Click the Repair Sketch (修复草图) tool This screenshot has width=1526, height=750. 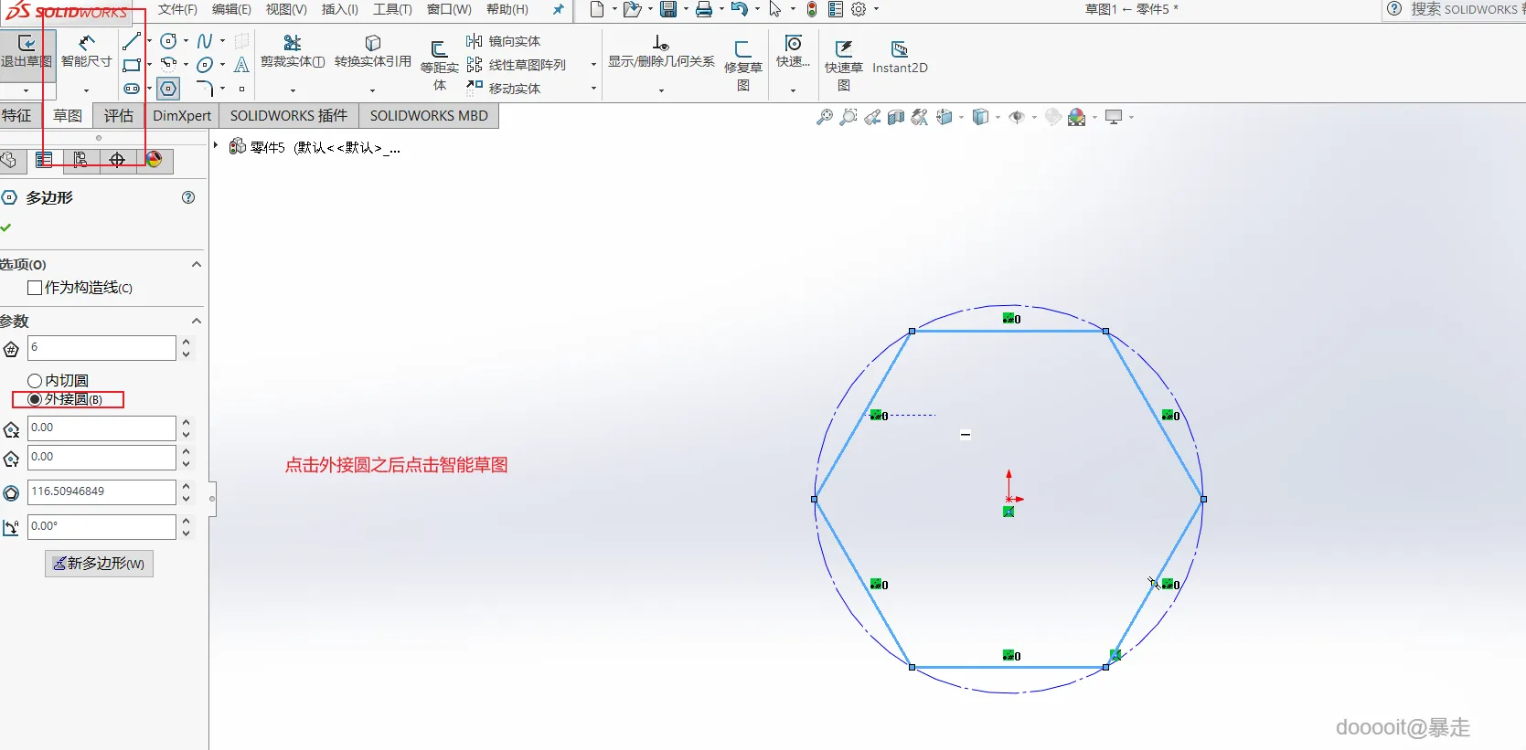tap(742, 65)
